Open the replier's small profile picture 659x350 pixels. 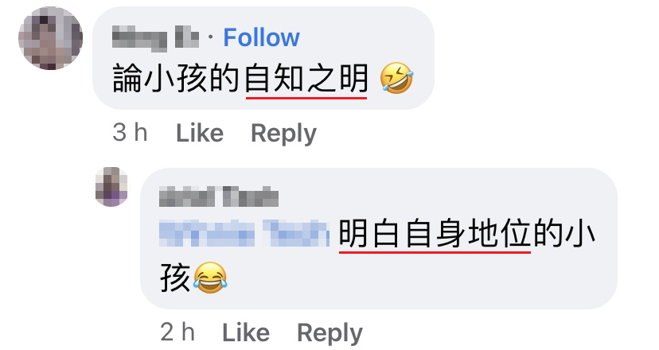[111, 187]
